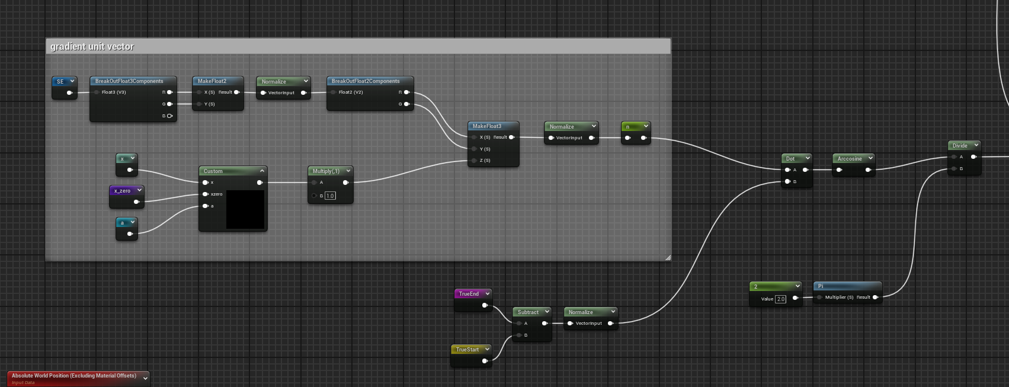Screen dimensions: 1009x387
Task: Click the Z (S) input pin on MakeFloat3
Action: [474, 161]
